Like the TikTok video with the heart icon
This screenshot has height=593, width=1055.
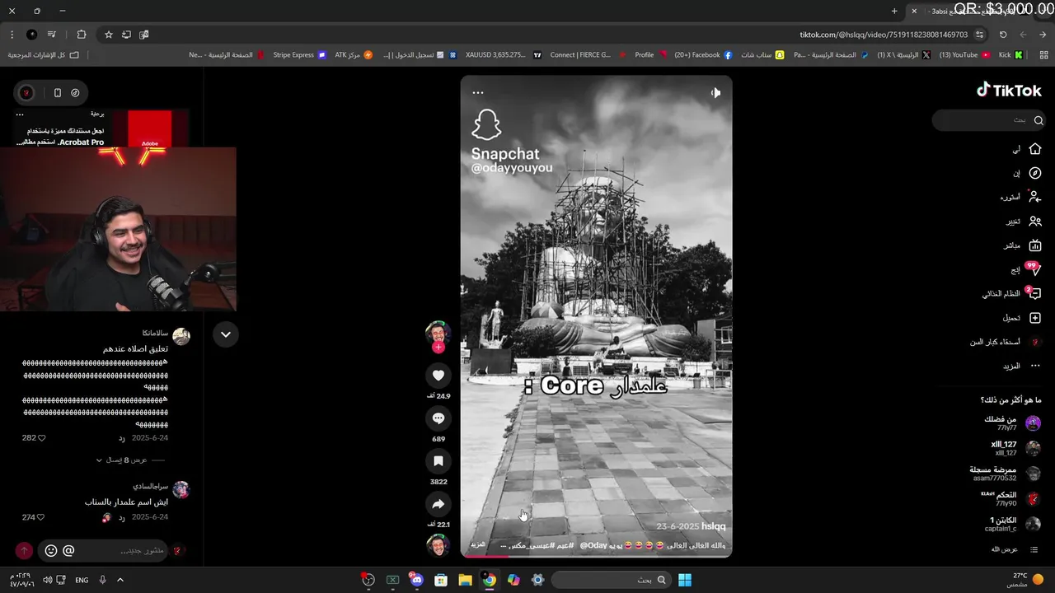click(438, 376)
